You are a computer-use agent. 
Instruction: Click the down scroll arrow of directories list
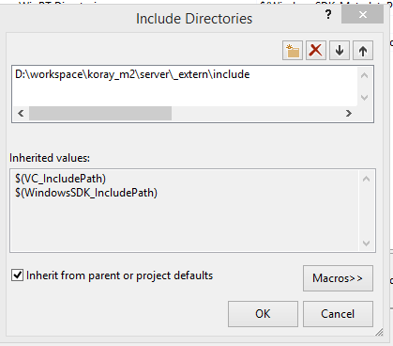coord(365,98)
